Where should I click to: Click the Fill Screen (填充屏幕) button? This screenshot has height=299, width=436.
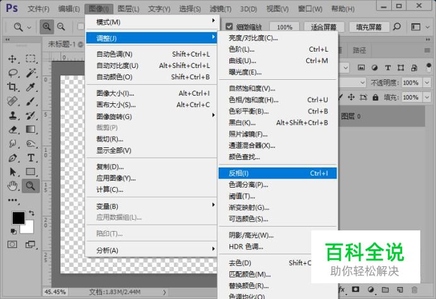tap(369, 27)
